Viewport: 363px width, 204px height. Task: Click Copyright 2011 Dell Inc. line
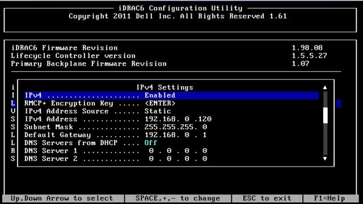pos(178,16)
